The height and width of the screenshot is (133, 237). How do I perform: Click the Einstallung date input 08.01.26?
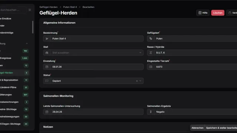click(x=93, y=67)
